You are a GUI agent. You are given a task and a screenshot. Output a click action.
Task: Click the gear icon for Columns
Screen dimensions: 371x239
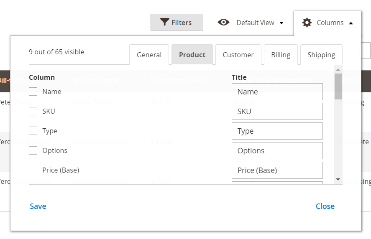coord(307,23)
